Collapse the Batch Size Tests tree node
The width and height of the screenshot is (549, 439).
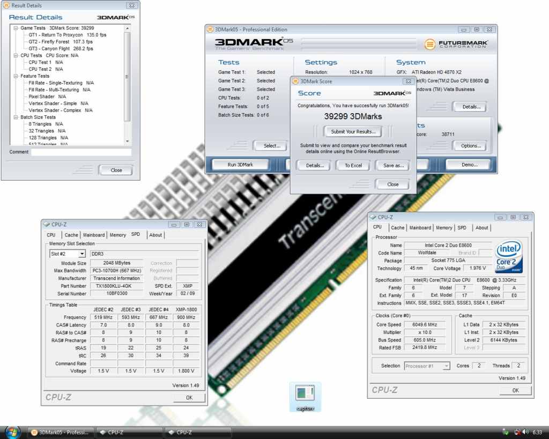click(x=16, y=117)
